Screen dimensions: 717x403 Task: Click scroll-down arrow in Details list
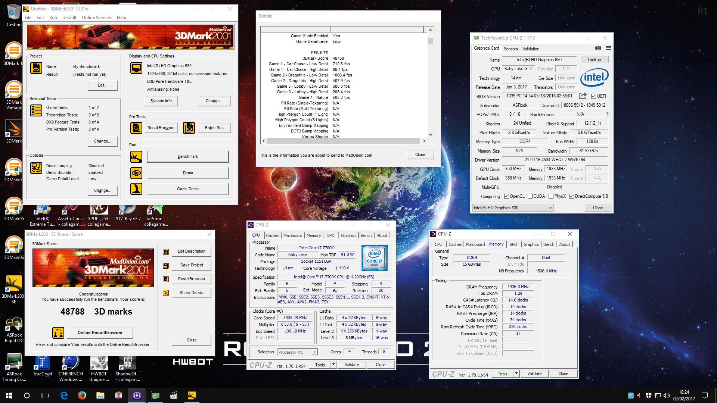(x=430, y=135)
